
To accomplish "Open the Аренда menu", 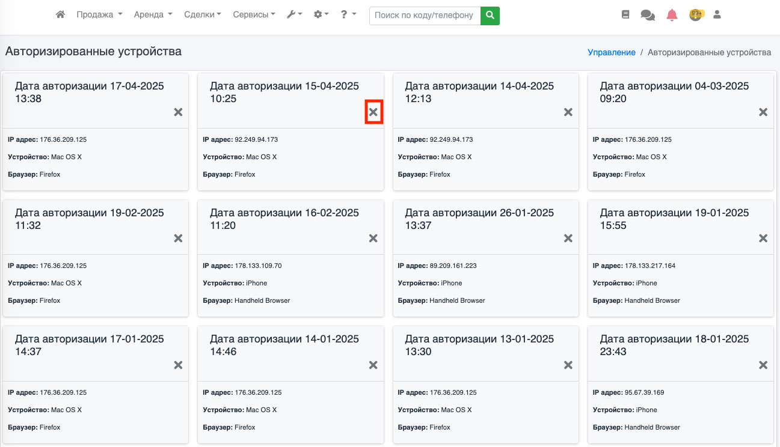I will pos(153,14).
